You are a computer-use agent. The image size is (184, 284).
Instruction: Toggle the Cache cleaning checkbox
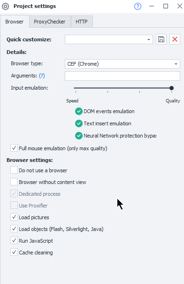pyautogui.click(x=14, y=252)
